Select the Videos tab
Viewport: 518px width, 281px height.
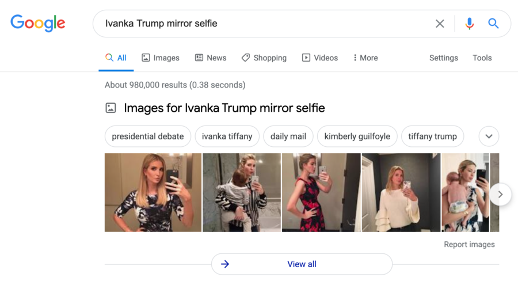coord(319,58)
